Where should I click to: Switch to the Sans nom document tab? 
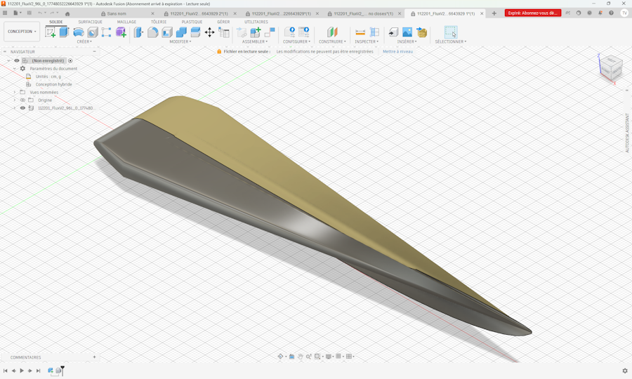tap(117, 13)
